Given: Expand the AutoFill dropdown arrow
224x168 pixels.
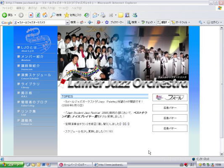Looking at the screenshot, I should click(x=189, y=22).
